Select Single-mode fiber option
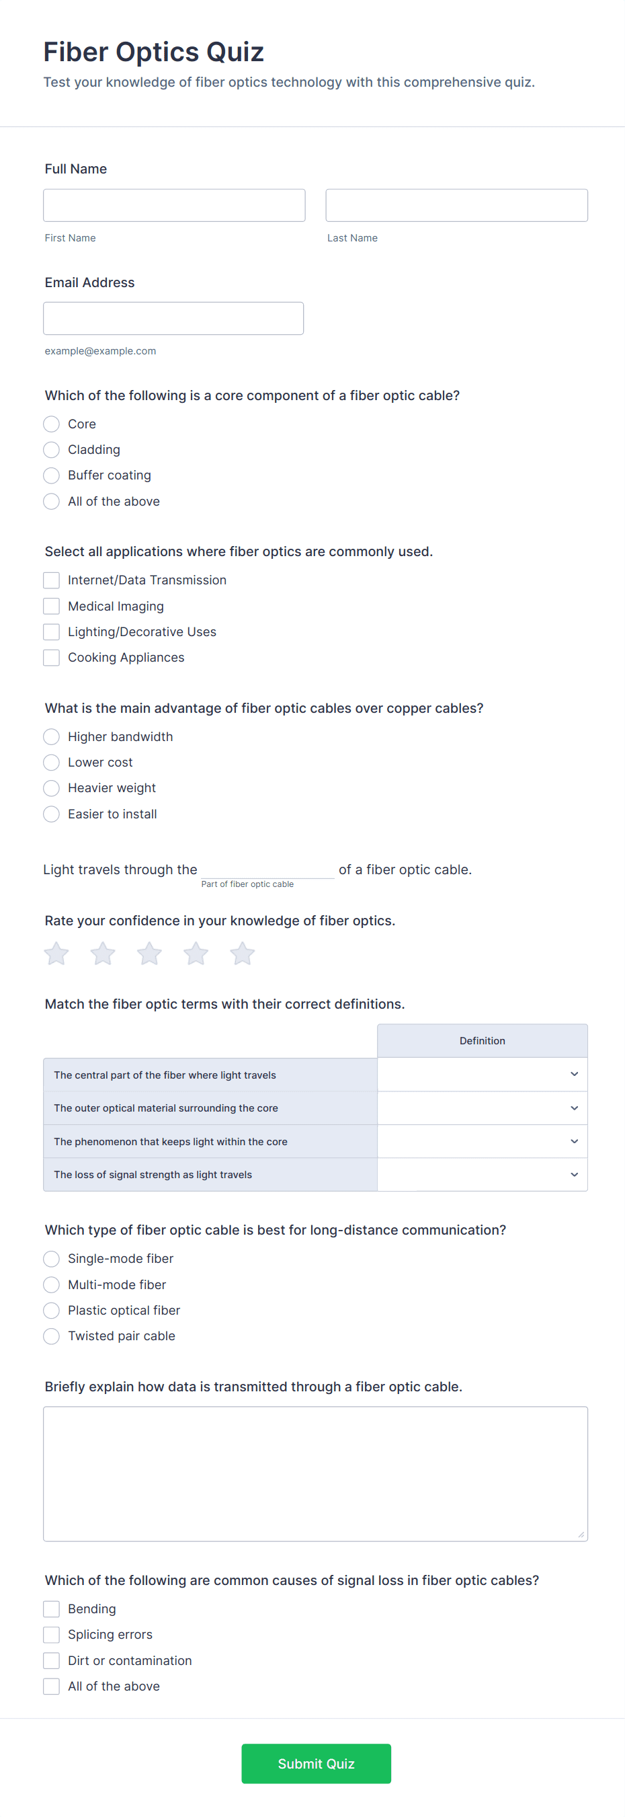Viewport: 625px width, 1817px height. point(52,1258)
